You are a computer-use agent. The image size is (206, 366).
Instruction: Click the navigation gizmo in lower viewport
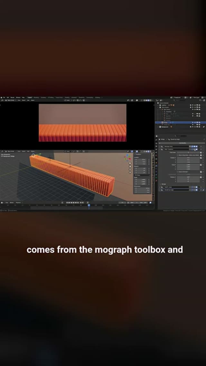coord(127,158)
